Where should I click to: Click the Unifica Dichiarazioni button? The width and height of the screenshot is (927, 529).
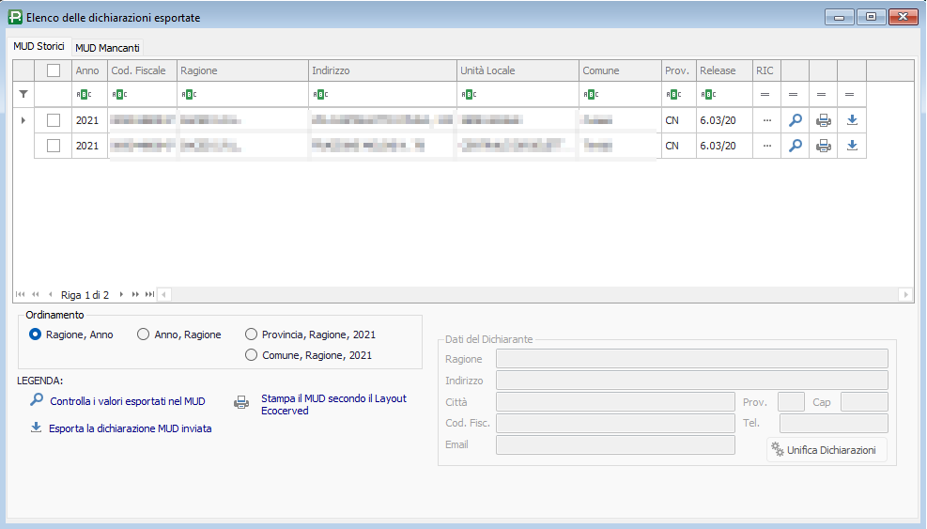click(x=827, y=450)
